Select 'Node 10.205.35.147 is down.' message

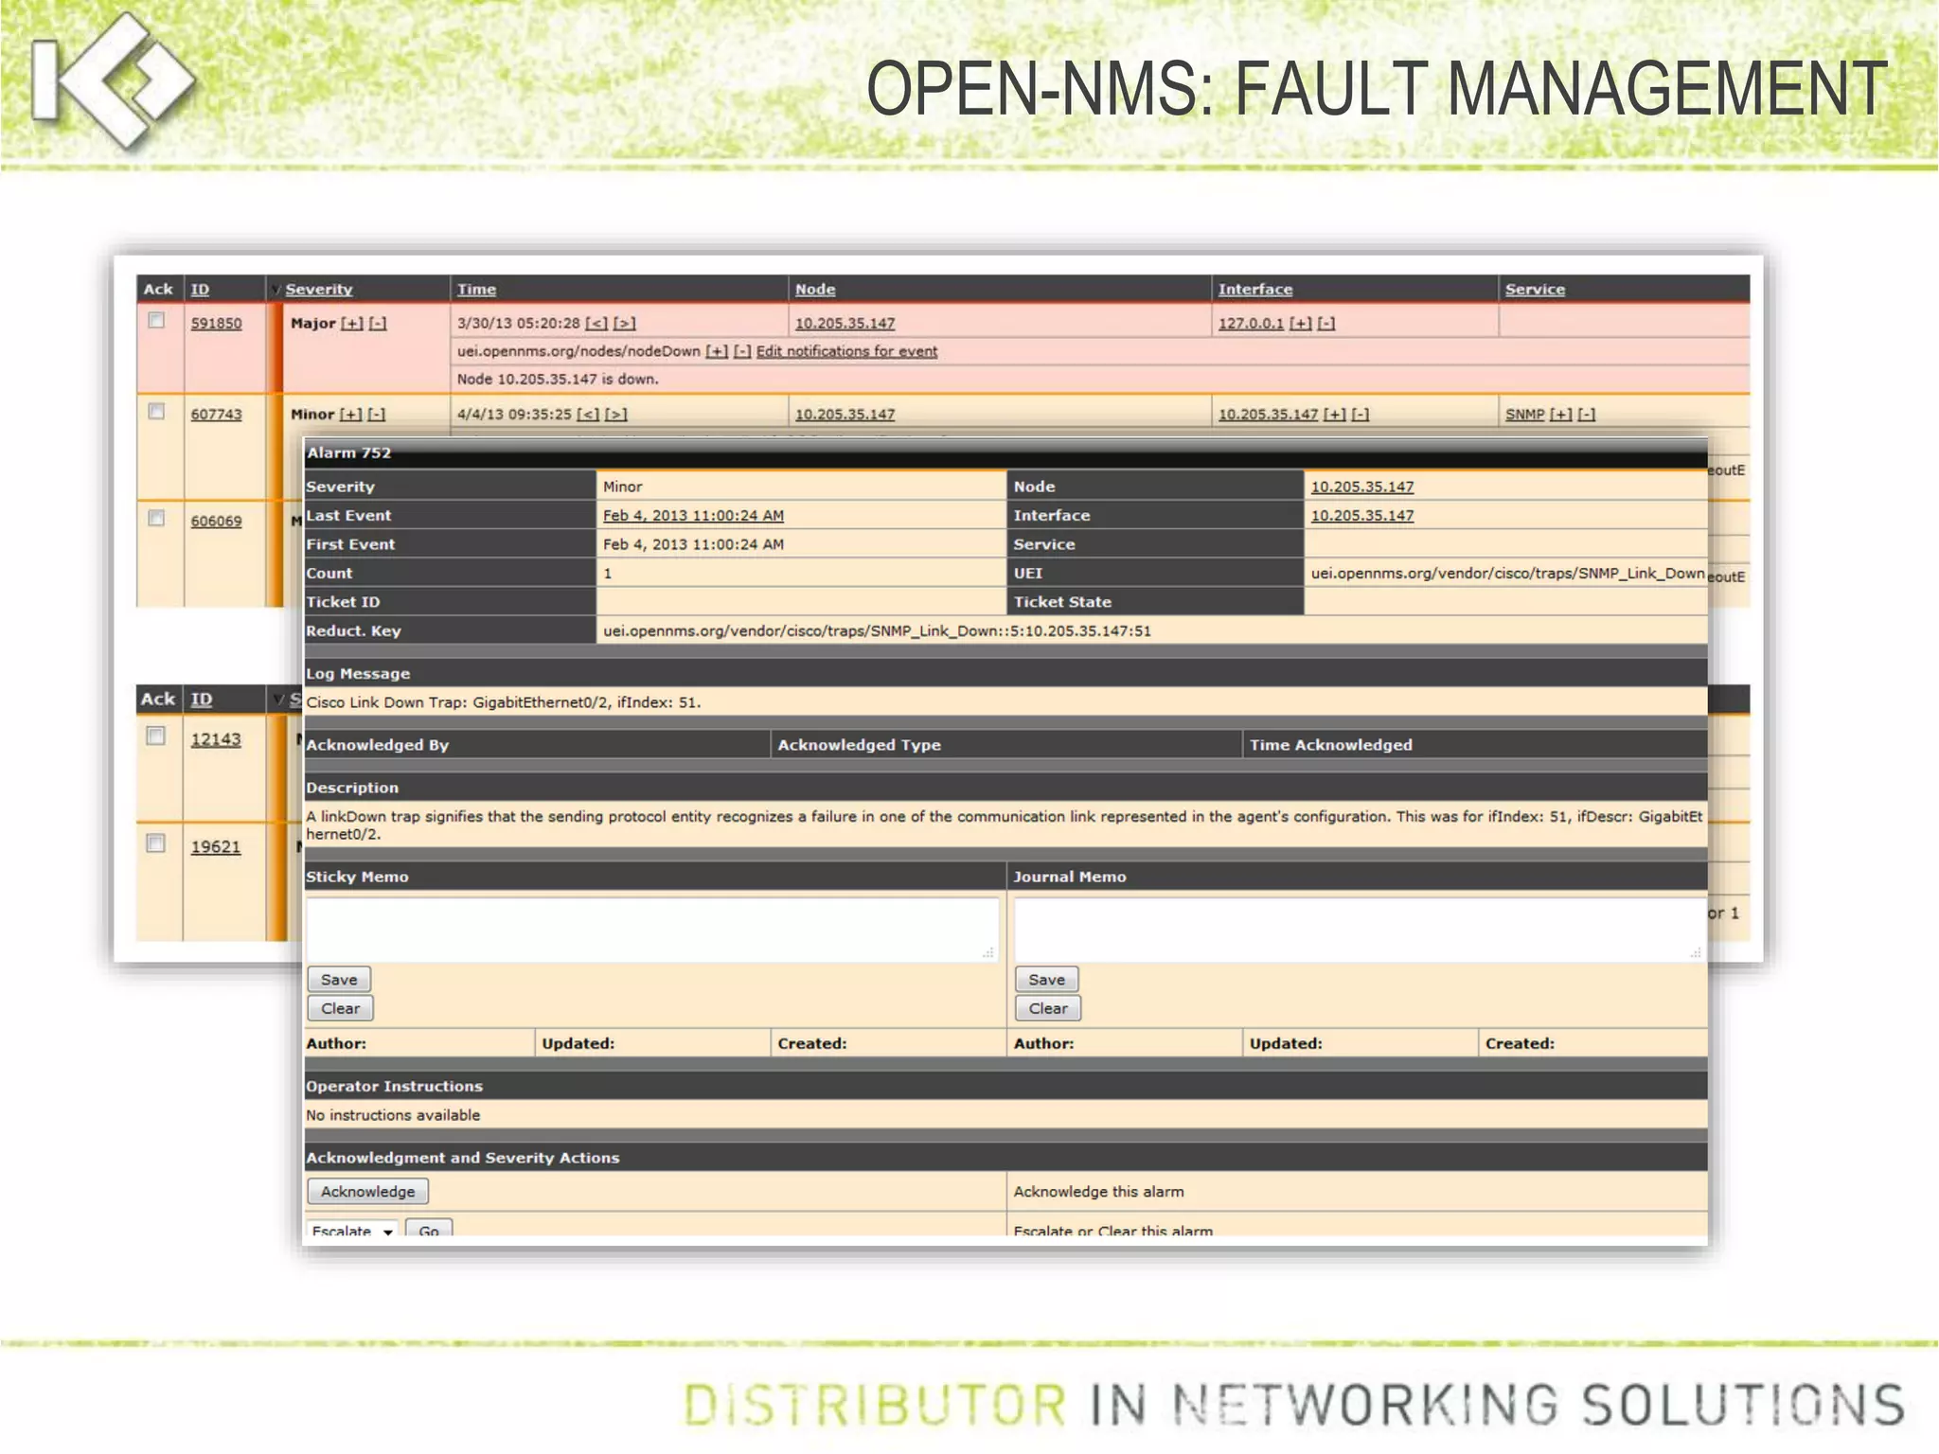[x=558, y=380]
